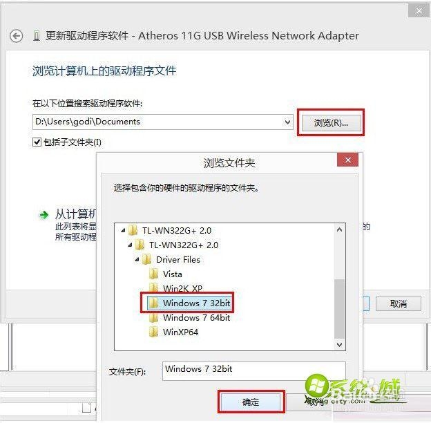The image size is (431, 423).
Task: Click the back arrow in the driver wizard
Action: tap(16, 36)
